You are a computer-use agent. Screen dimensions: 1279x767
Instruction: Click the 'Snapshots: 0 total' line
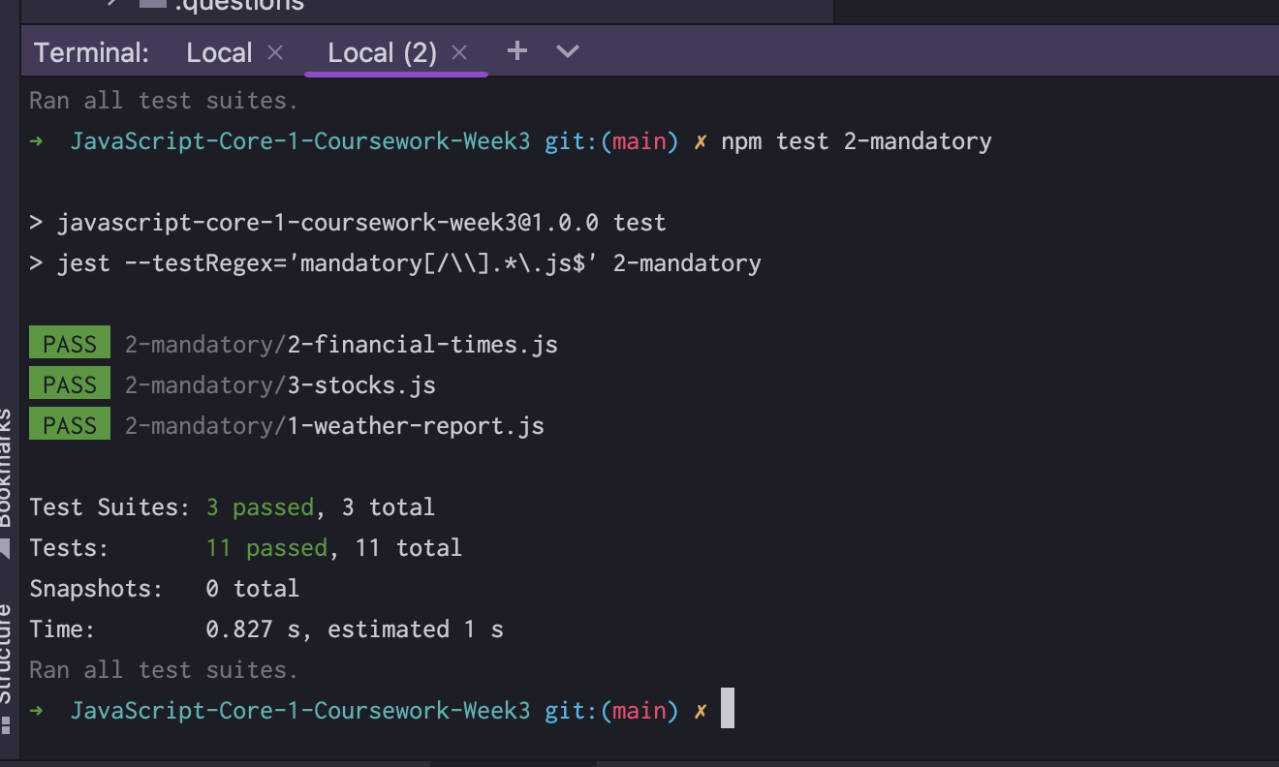165,589
